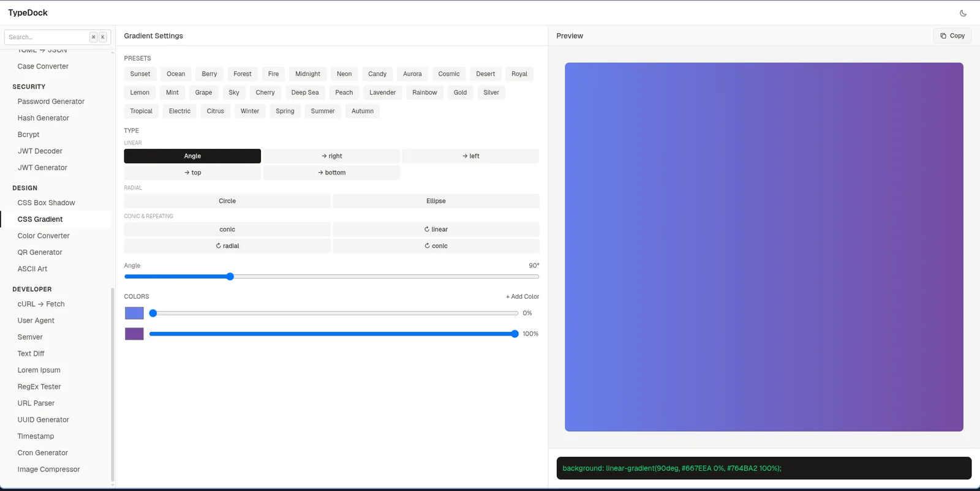Select the Forest preset
This screenshot has height=491, width=980.
point(243,74)
